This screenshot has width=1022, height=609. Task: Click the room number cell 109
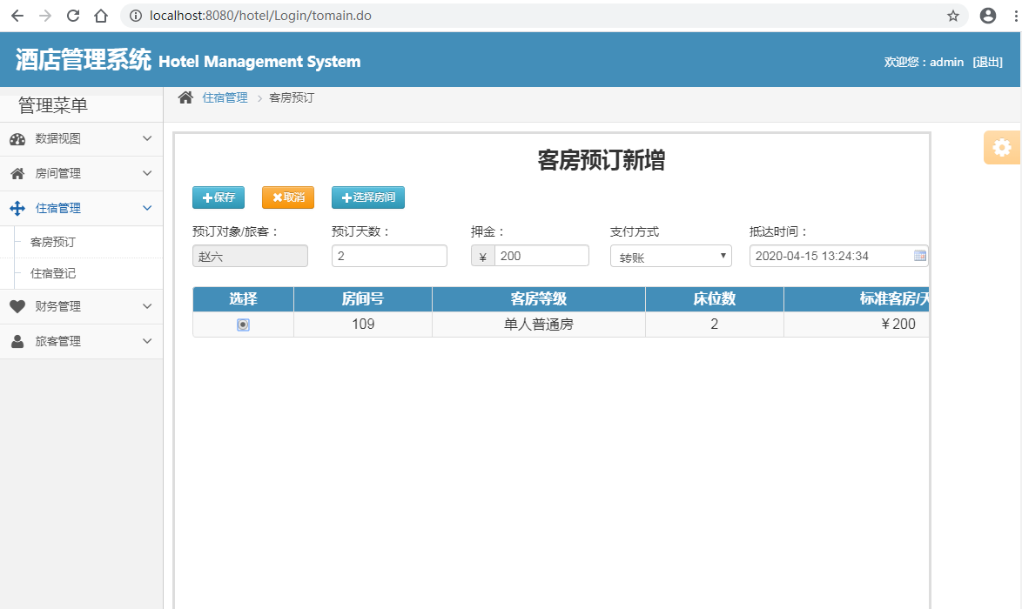[363, 325]
